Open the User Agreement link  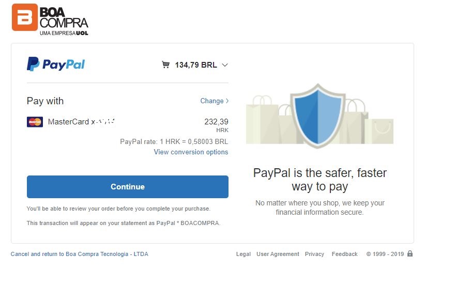278,254
